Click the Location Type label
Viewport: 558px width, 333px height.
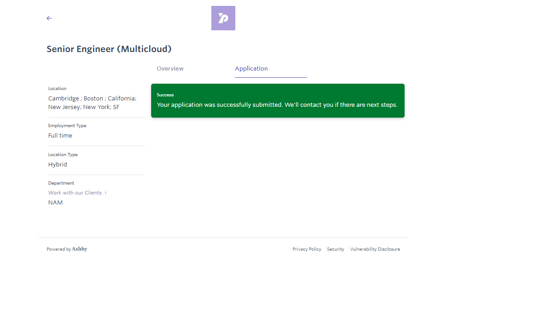coord(63,155)
